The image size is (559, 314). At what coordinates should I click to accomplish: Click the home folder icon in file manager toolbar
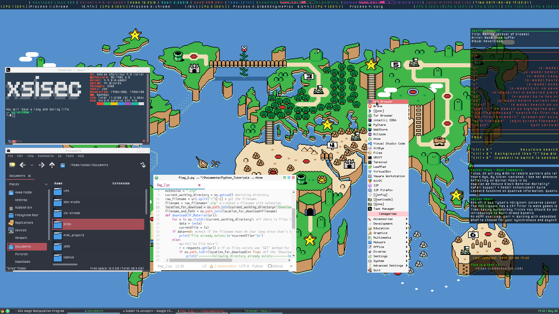coord(62,165)
